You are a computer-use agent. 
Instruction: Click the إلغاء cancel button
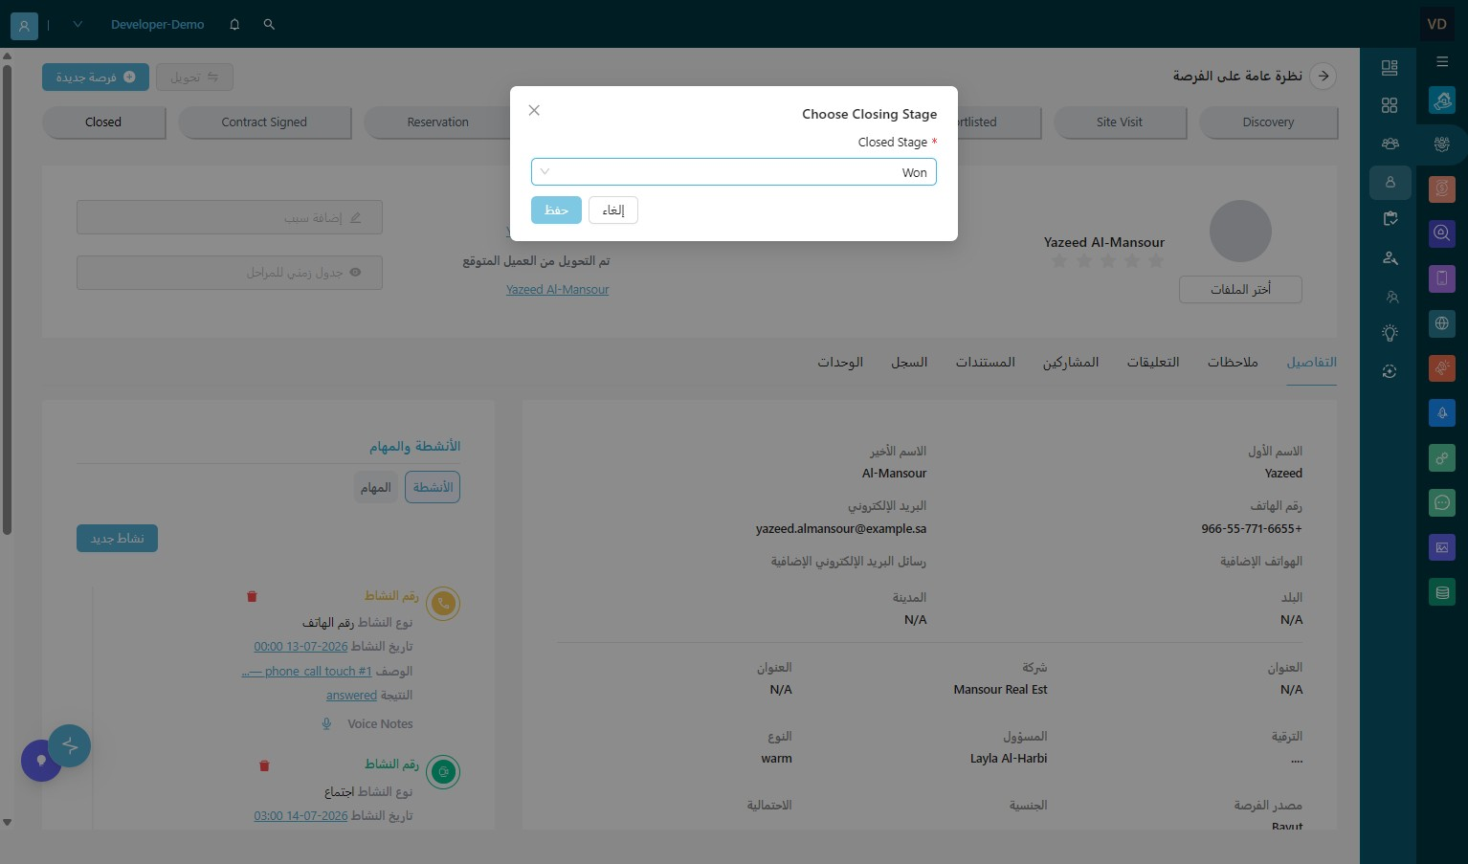(613, 210)
